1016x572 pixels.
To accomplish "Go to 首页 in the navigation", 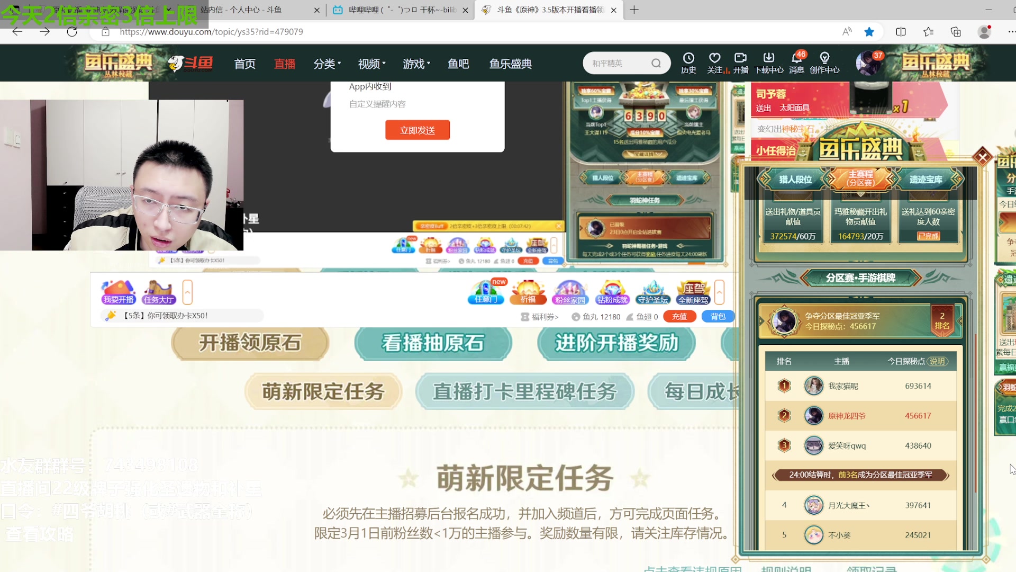I will 245,64.
